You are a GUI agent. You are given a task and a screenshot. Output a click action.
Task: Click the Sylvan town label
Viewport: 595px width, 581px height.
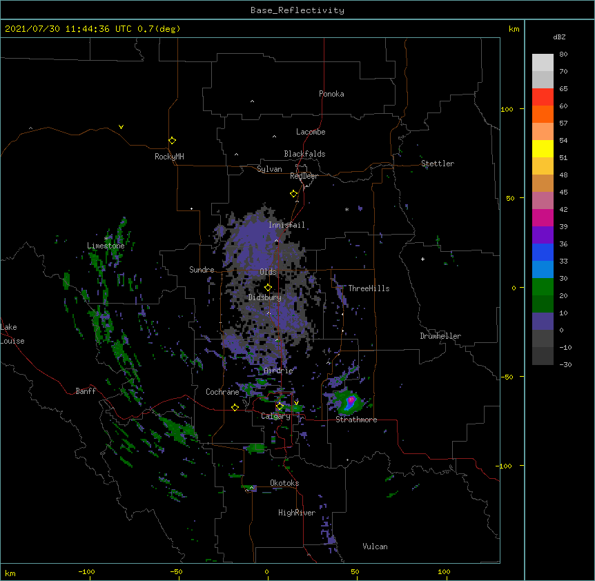click(269, 169)
